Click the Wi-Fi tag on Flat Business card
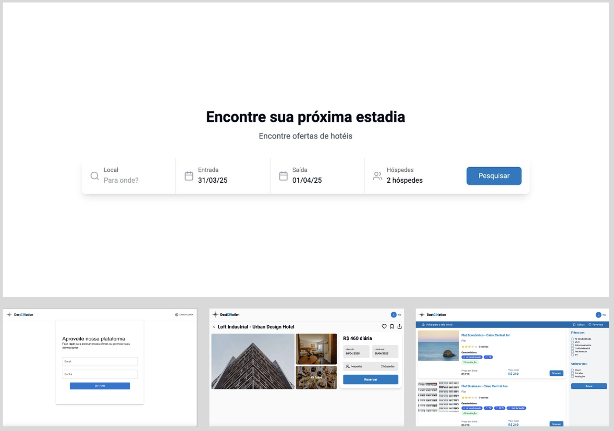 click(500, 408)
